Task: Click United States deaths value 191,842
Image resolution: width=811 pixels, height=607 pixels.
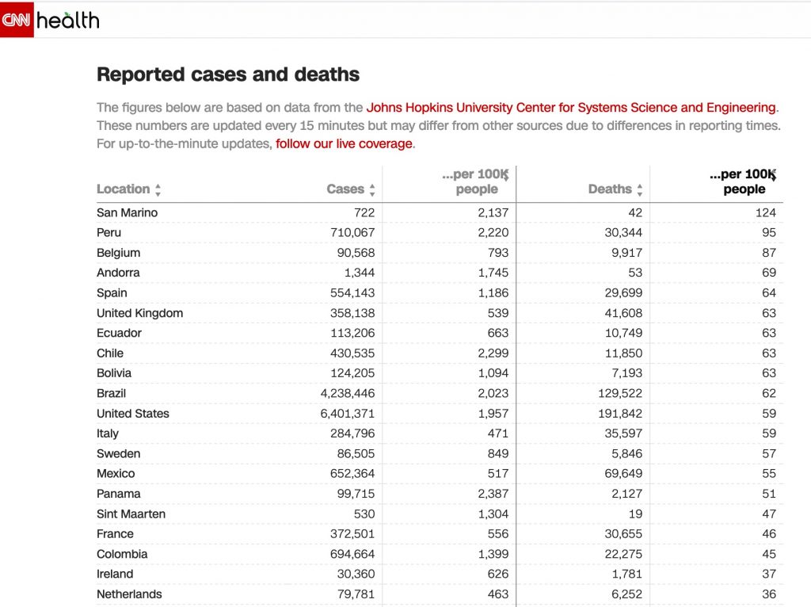Action: (620, 414)
